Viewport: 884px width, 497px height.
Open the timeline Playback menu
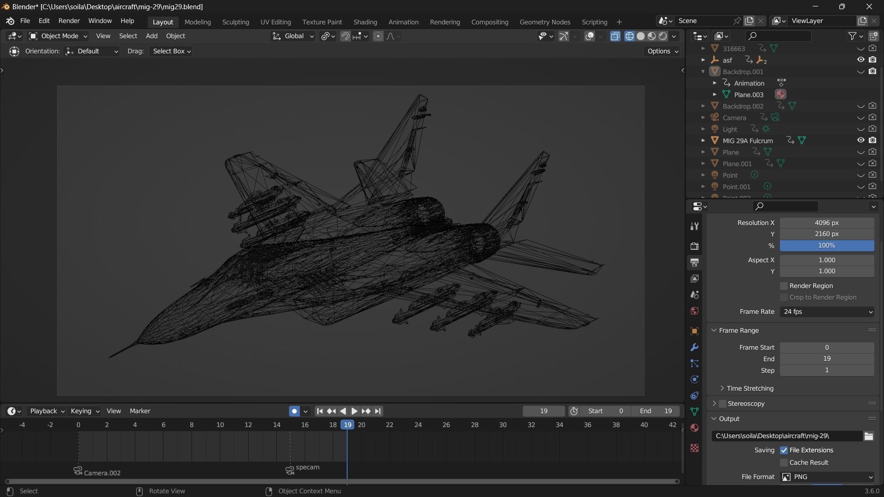coord(47,411)
